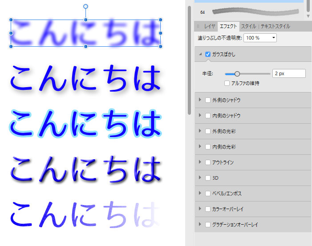Collapse the ガウスぼかし section triangle
The height and width of the screenshot is (246, 312).
pyautogui.click(x=200, y=54)
